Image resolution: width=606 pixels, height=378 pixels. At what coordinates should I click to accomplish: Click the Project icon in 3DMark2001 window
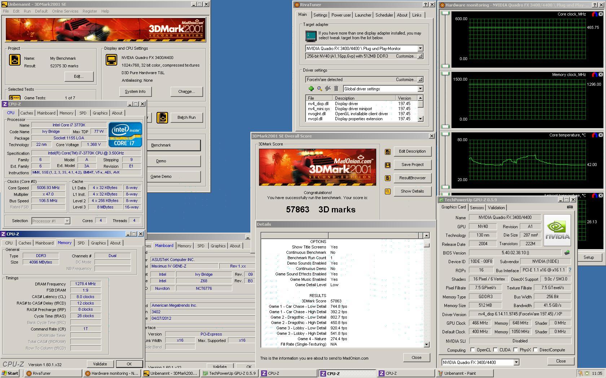pos(15,60)
